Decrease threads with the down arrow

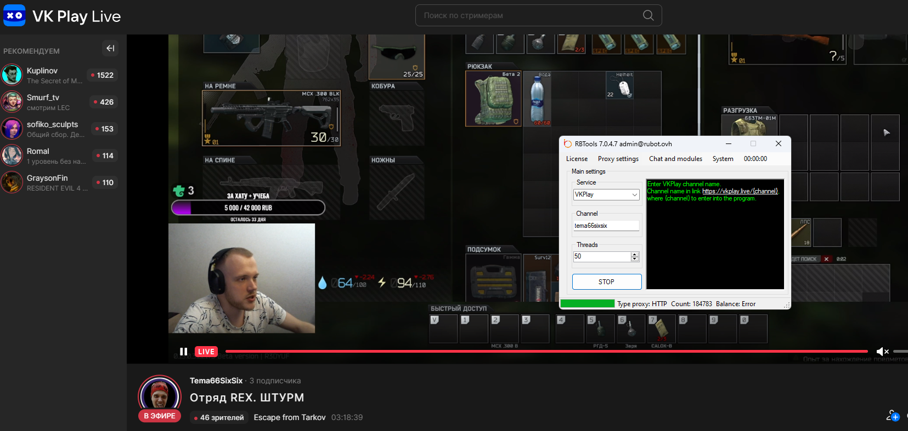(635, 259)
